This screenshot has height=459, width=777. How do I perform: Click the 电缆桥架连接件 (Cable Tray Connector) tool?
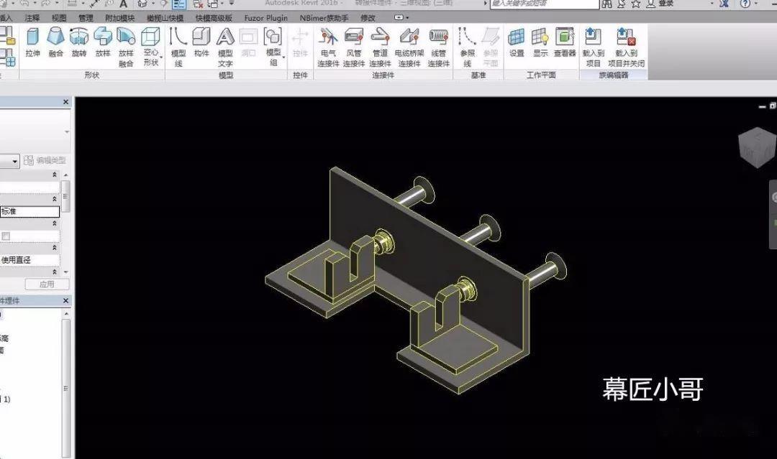[x=409, y=47]
